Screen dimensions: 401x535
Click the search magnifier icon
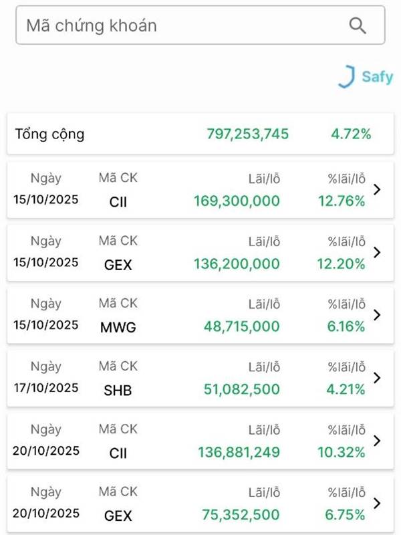tap(358, 25)
